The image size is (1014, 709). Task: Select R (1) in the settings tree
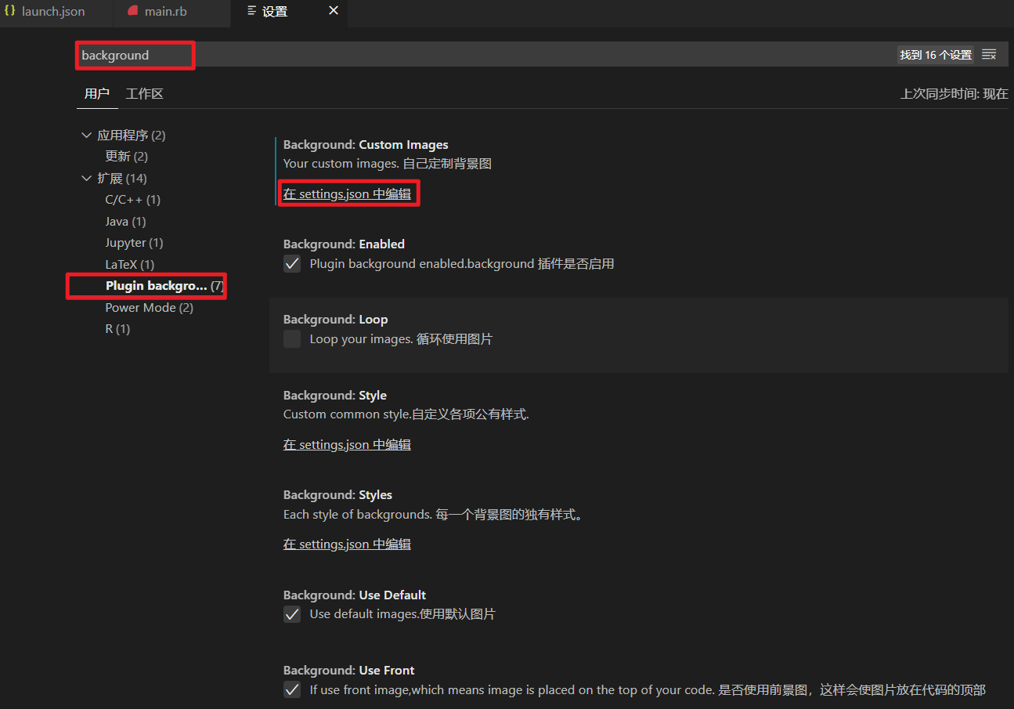pos(118,329)
